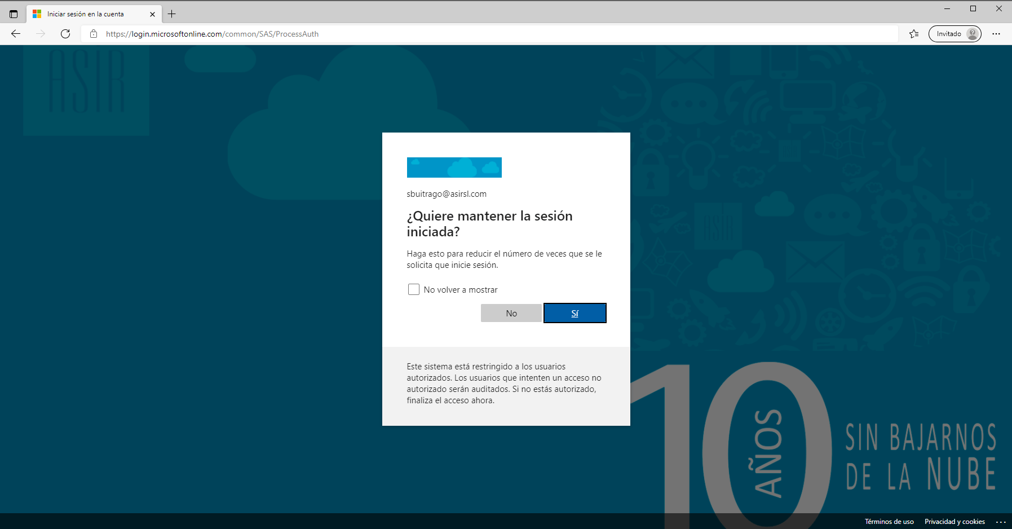The height and width of the screenshot is (529, 1012).
Task: Click the browser back navigation arrow
Action: click(15, 34)
